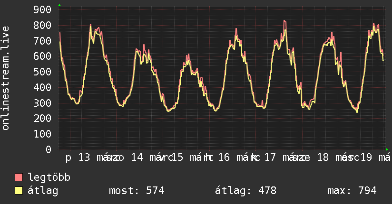The image size is (392, 204).
Task: Click the 100 y-axis label
Action: click(x=42, y=134)
